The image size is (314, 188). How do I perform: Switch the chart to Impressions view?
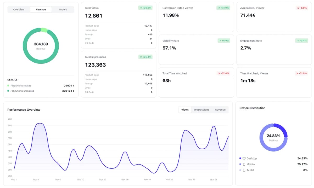(x=201, y=110)
